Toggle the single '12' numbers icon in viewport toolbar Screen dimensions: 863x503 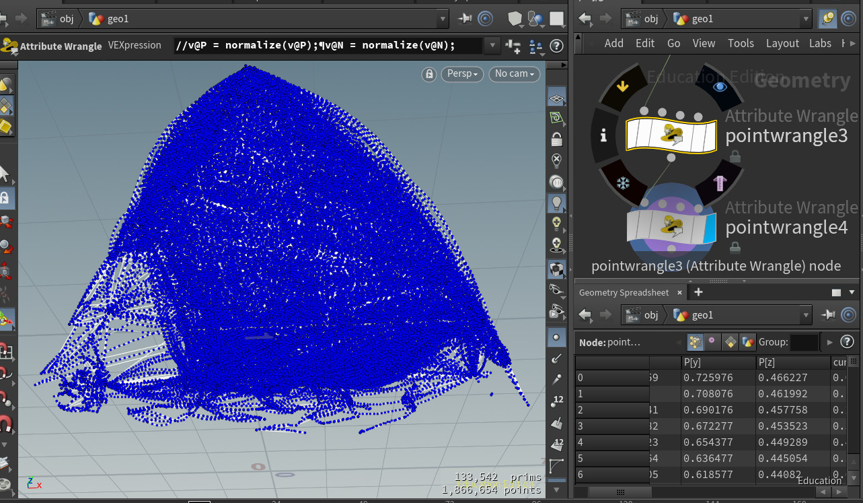pos(557,401)
